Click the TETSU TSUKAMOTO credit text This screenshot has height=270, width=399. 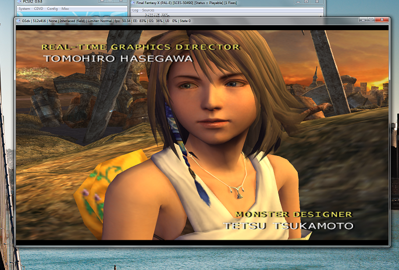coord(288,226)
